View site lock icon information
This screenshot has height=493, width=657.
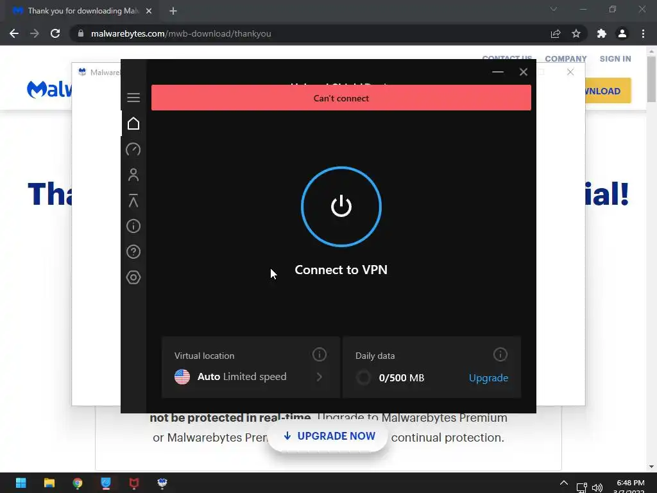(x=81, y=33)
